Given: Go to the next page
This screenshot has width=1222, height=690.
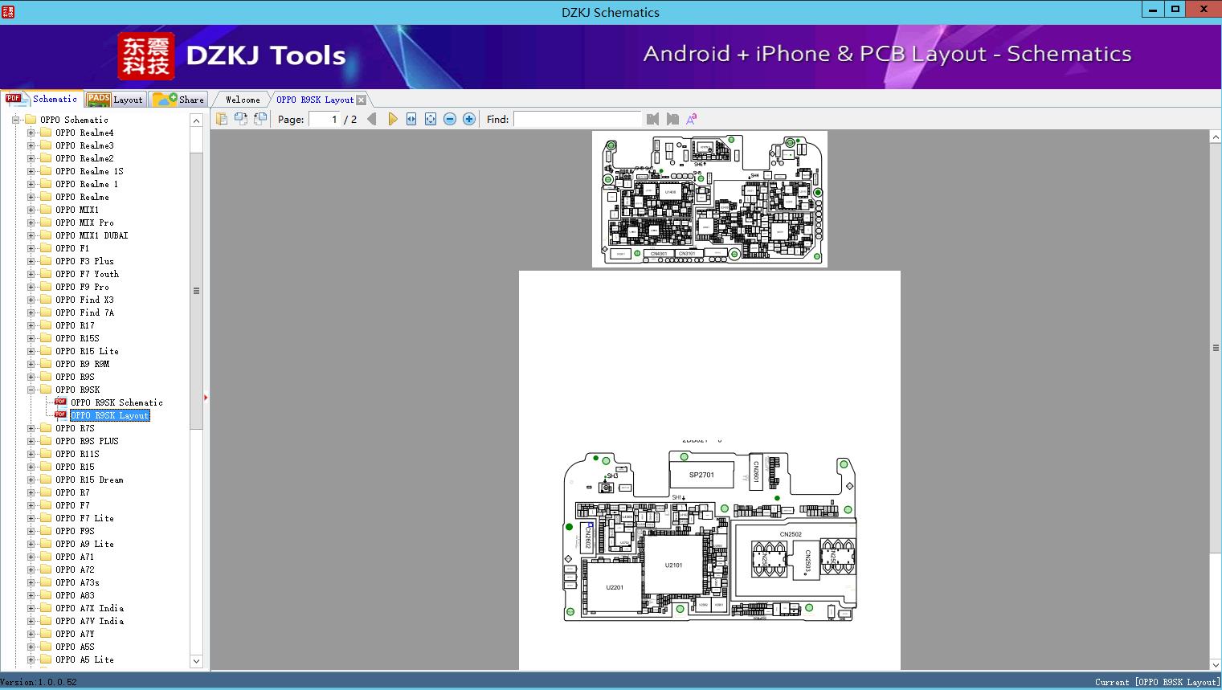Looking at the screenshot, I should [x=392, y=119].
